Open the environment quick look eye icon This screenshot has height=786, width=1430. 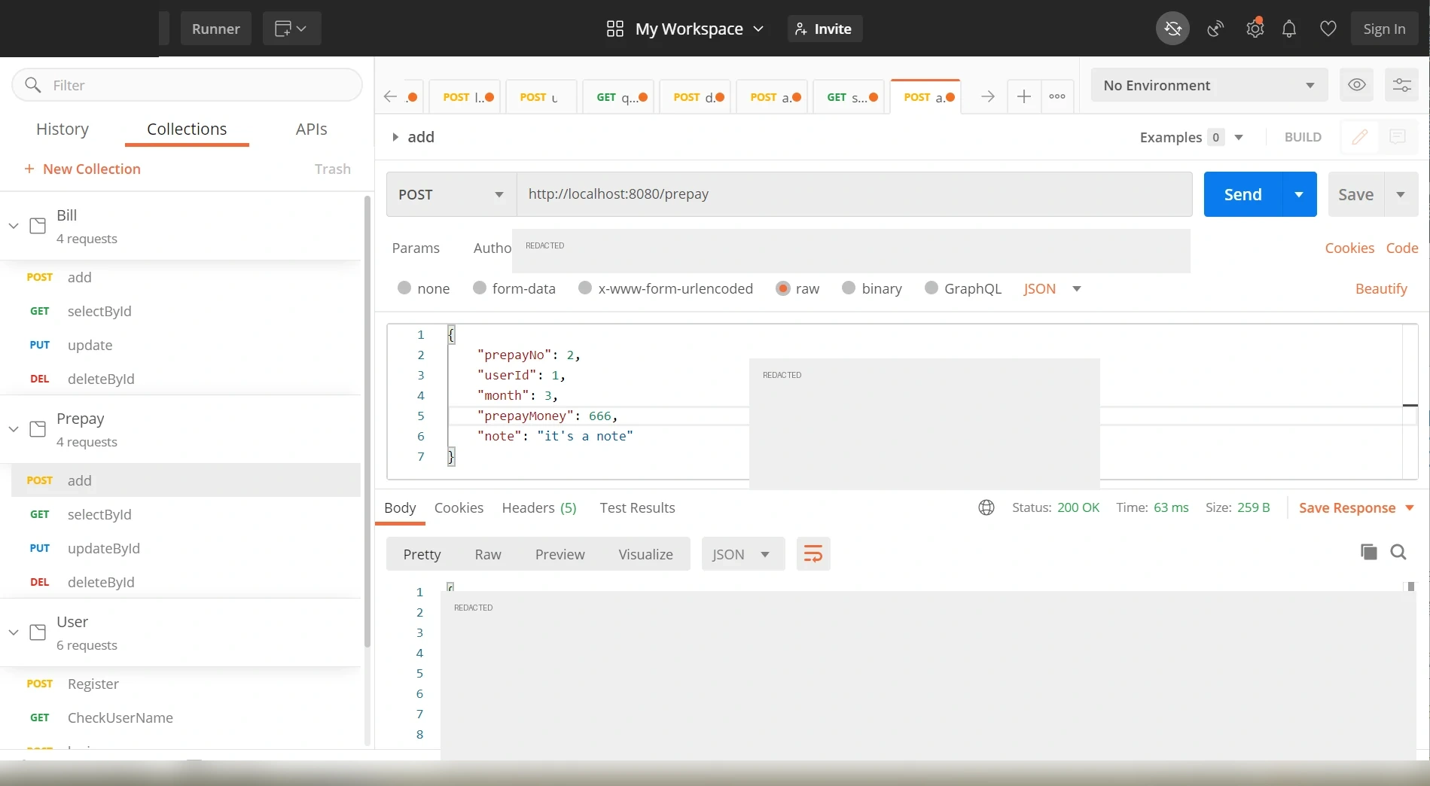[x=1357, y=85]
